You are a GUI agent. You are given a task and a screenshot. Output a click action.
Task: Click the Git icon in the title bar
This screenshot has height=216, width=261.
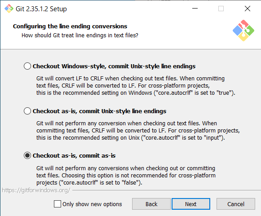click(x=9, y=9)
